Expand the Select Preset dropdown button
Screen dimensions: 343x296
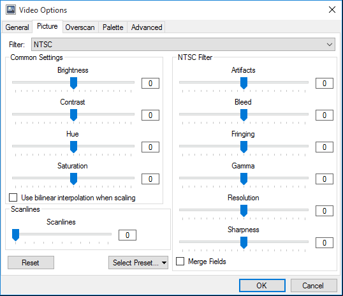click(x=138, y=262)
